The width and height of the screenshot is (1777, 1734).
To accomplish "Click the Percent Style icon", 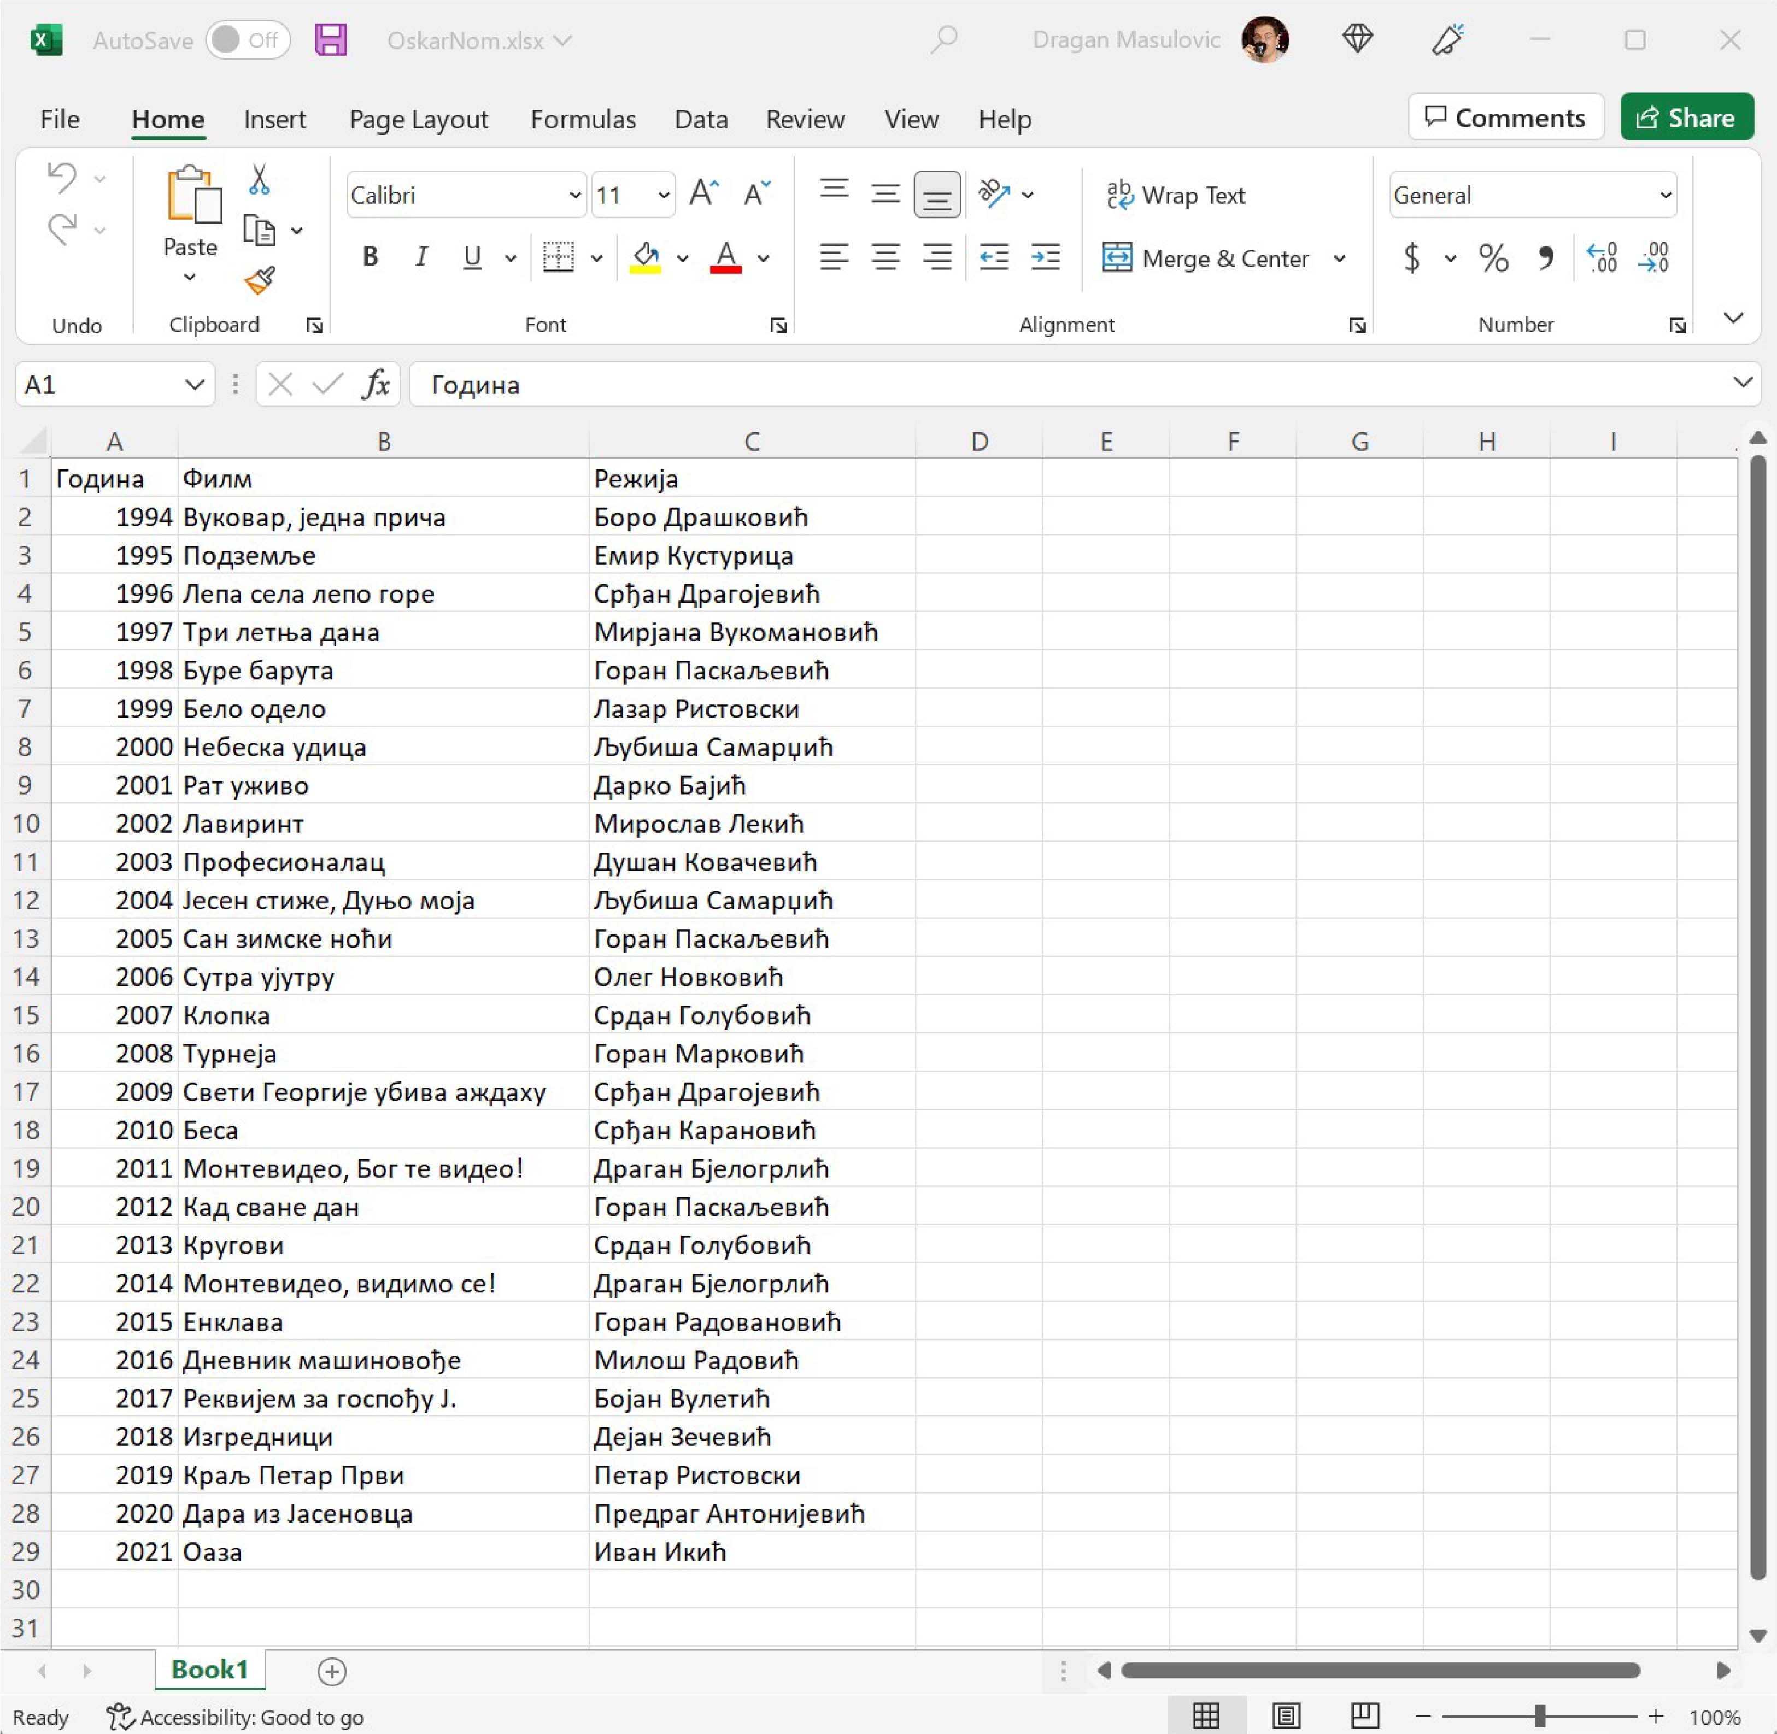I will [1493, 258].
